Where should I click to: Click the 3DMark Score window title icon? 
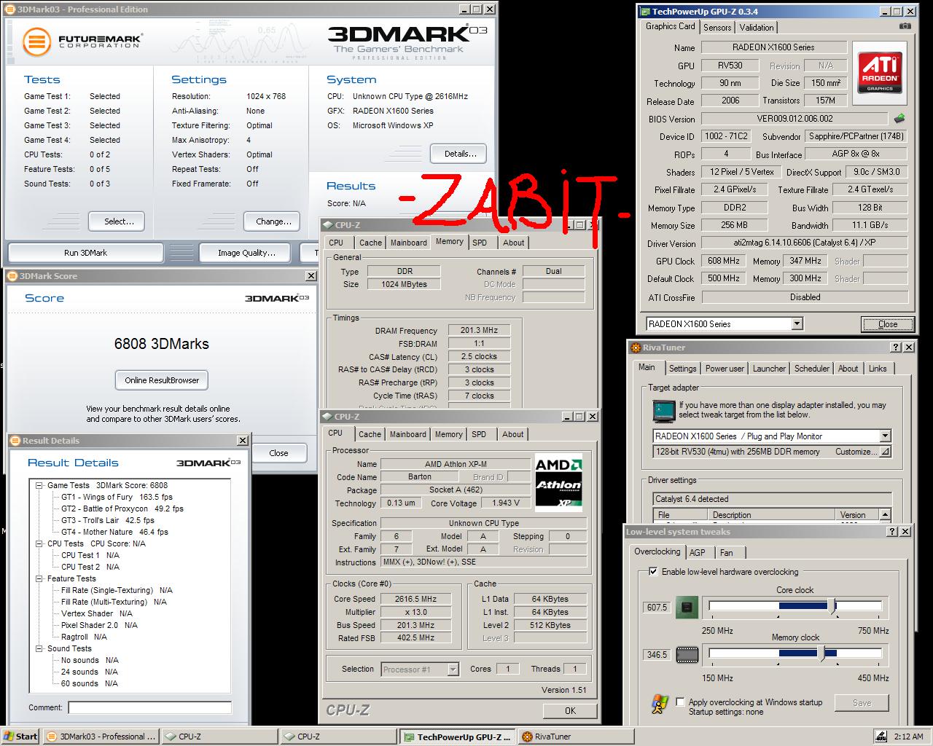12,276
